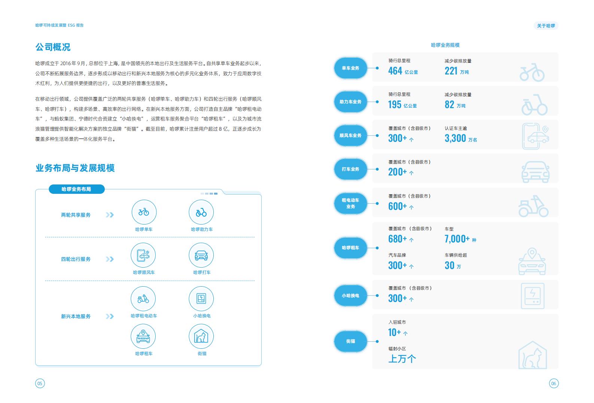Select the 哈啰顺风车 phone-car circle icon

pyautogui.click(x=143, y=256)
